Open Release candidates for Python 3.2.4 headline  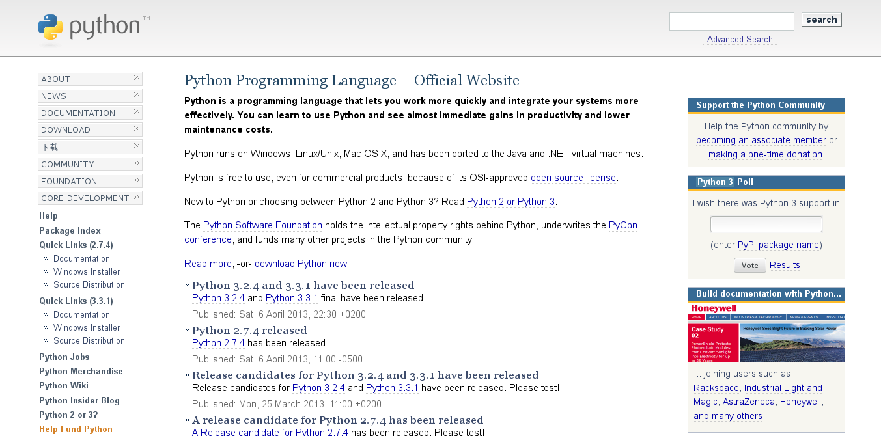(365, 375)
